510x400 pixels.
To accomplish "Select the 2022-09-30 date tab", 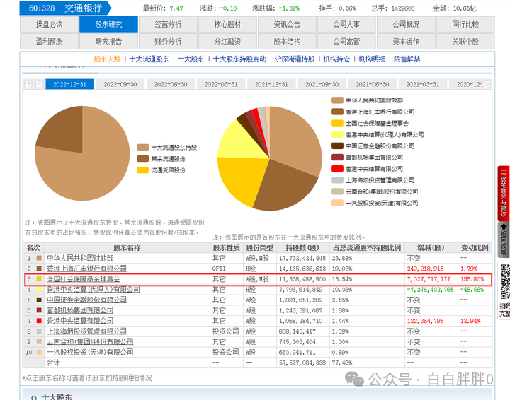I will coord(120,84).
